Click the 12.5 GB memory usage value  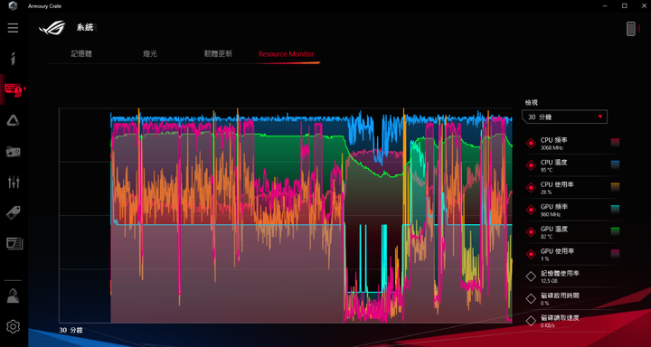[549, 281]
